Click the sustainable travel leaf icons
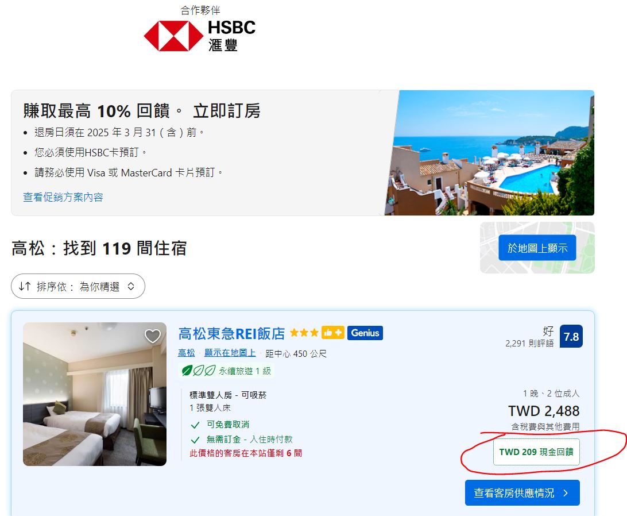 198,371
